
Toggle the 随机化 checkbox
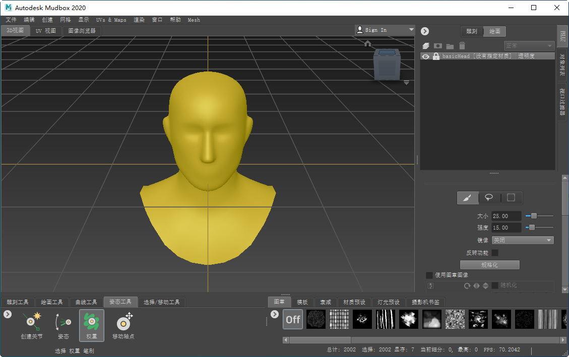tap(495, 285)
